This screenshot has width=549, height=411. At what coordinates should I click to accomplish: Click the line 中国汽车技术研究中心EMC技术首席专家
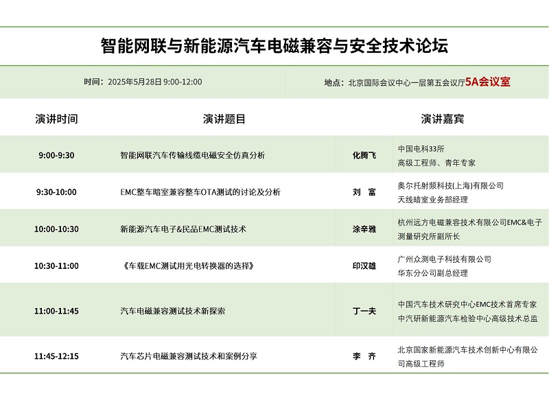[467, 304]
